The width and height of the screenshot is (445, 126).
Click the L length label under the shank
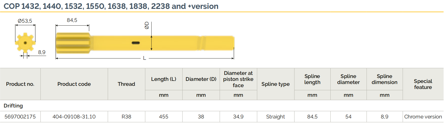145,58
